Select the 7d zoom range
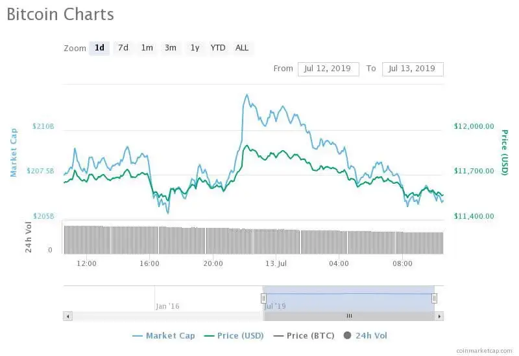This screenshot has height=356, width=519. pos(123,48)
